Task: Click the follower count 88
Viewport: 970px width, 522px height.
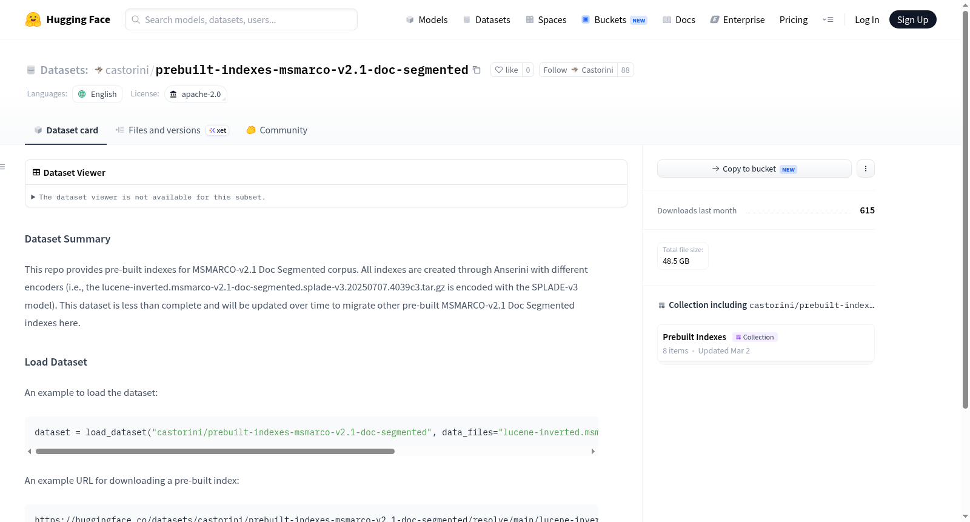Action: point(625,70)
